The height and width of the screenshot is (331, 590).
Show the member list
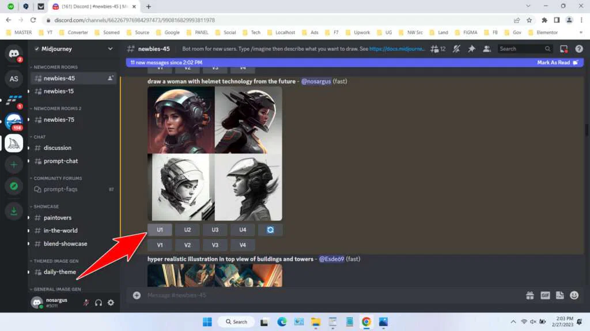487,49
